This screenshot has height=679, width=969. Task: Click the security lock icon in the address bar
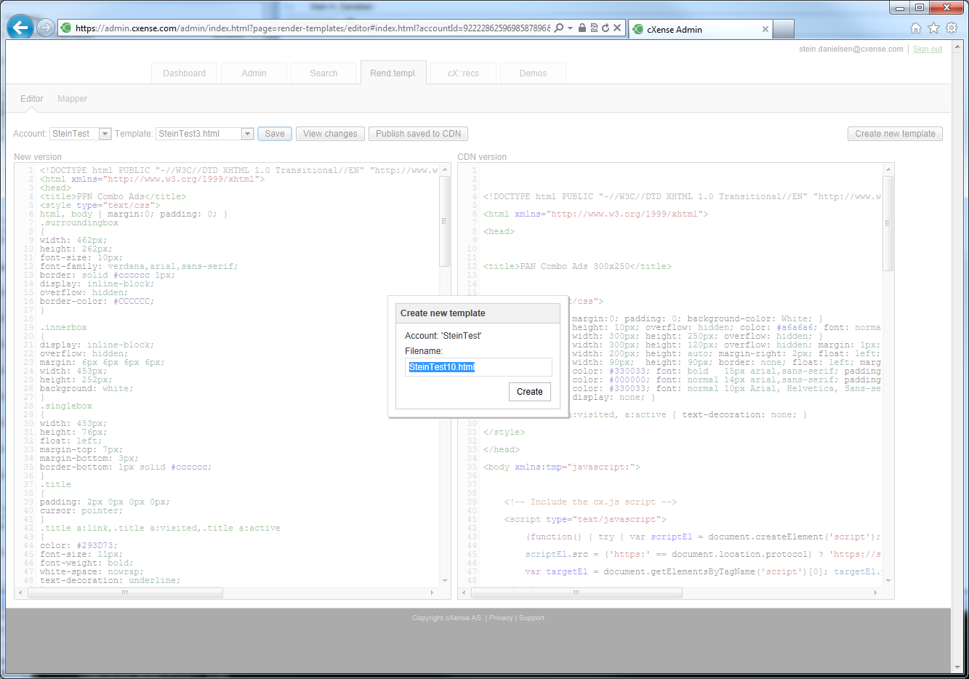tap(582, 28)
